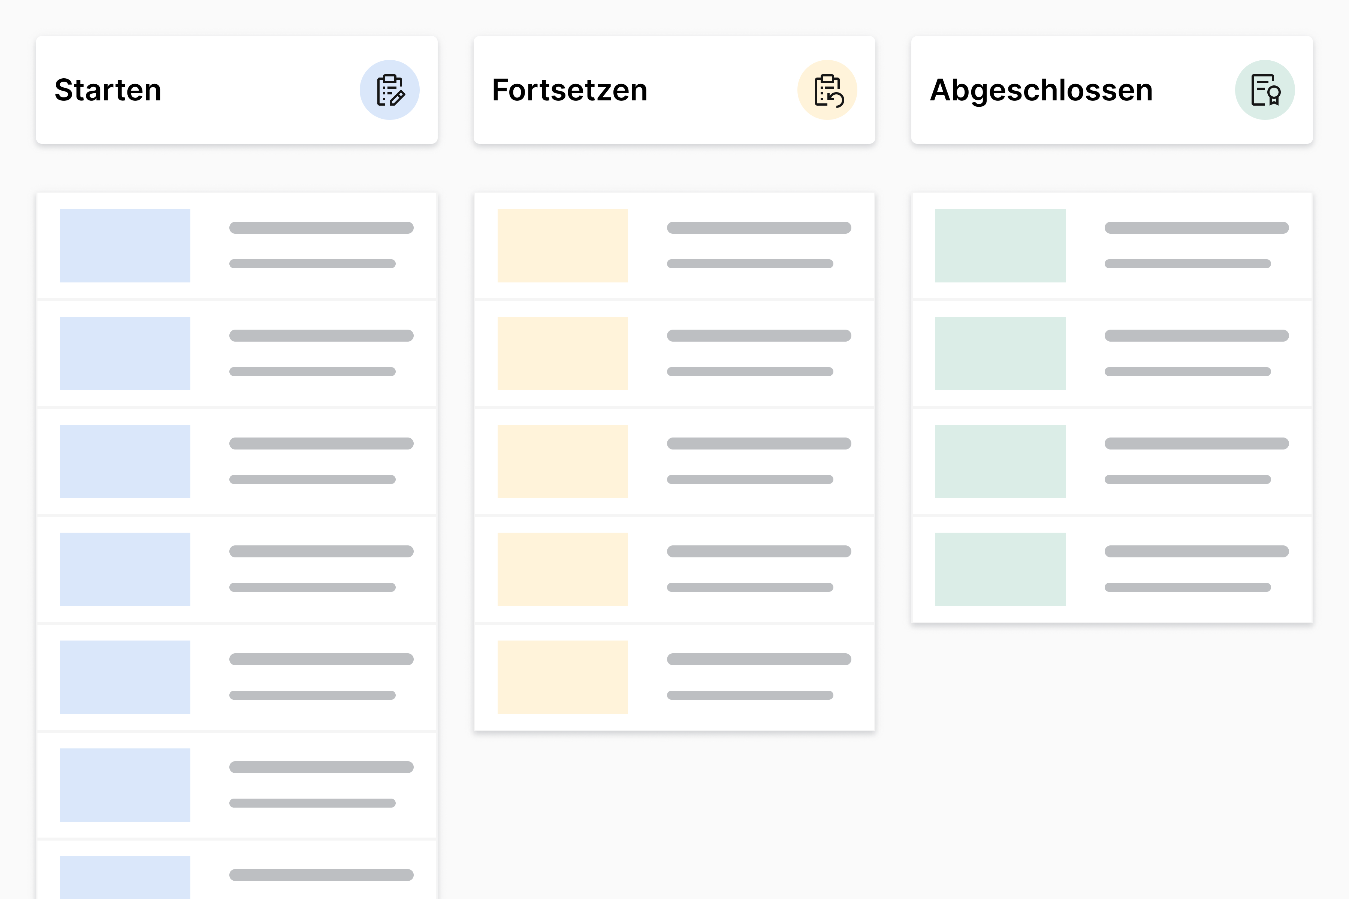The width and height of the screenshot is (1349, 899).
Task: Click the title line of third Fortsetzen item
Action: coord(759,443)
